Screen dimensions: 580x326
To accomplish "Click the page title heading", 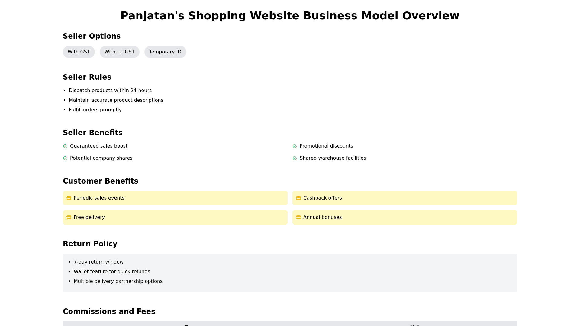I will click(290, 16).
